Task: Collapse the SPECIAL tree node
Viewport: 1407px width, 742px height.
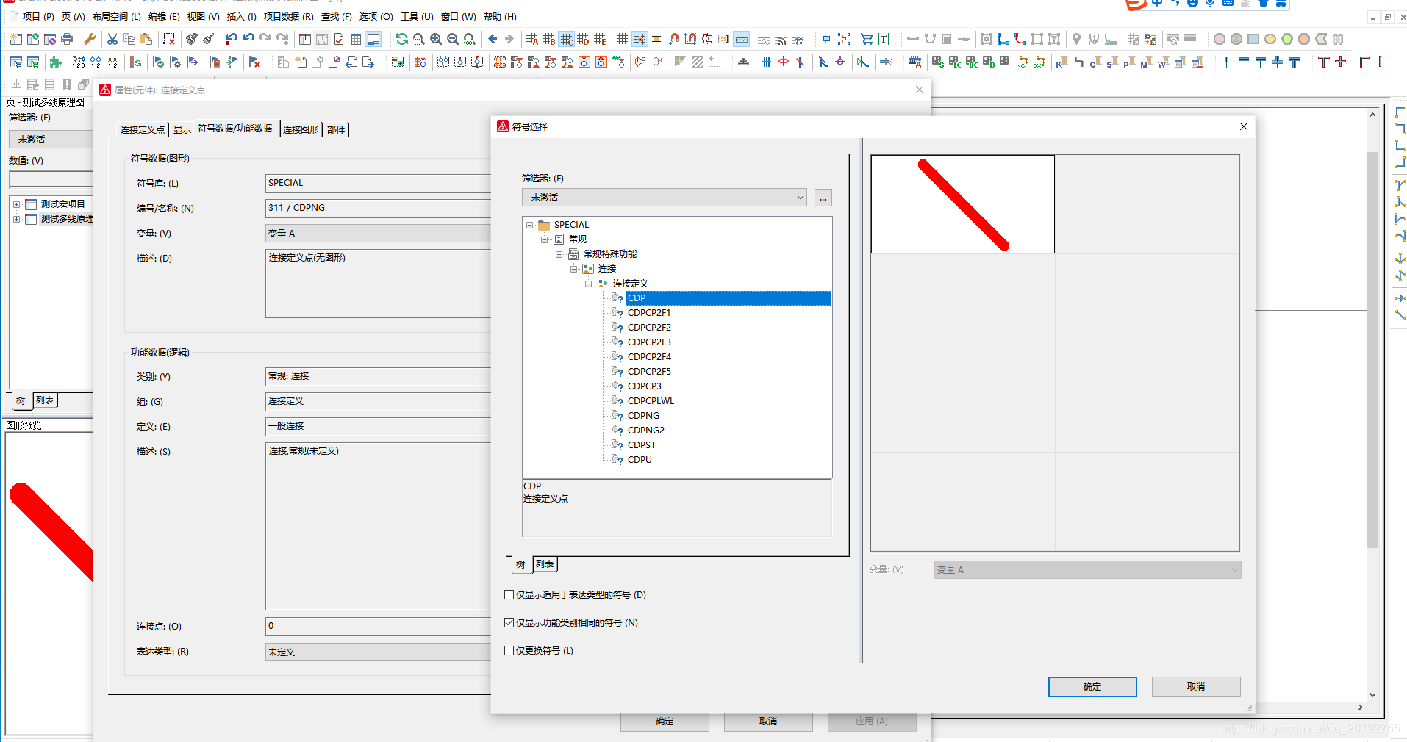Action: 529,226
